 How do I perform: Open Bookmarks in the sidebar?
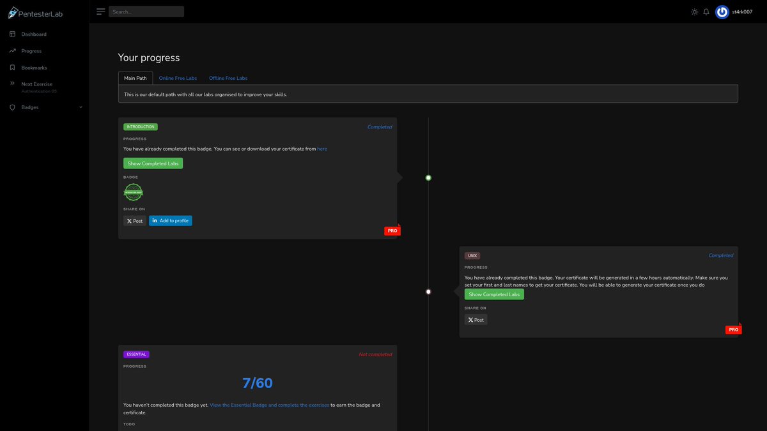coord(34,67)
